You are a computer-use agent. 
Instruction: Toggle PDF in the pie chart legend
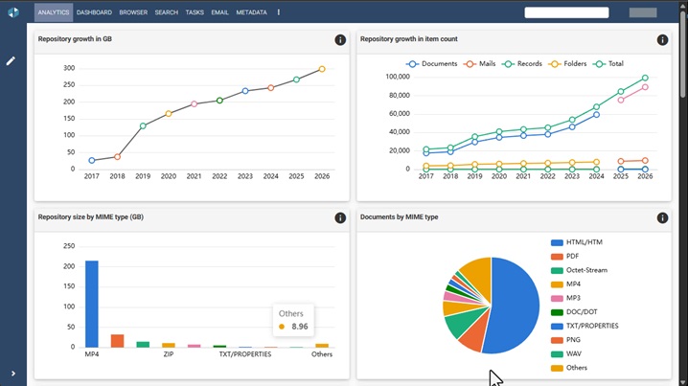(564, 256)
